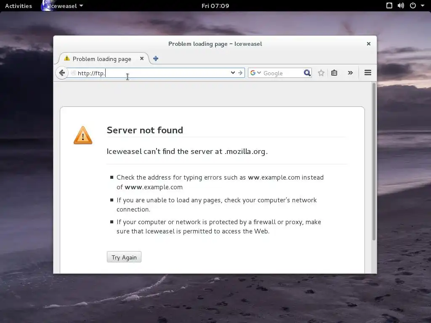Click the text "can't find the server at .mozilla.org"
The width and height of the screenshot is (431, 323).
click(x=205, y=151)
